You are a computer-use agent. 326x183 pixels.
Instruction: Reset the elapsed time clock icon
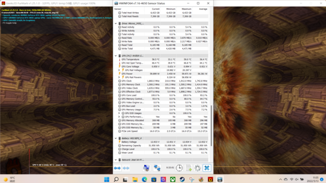[x=179, y=168]
